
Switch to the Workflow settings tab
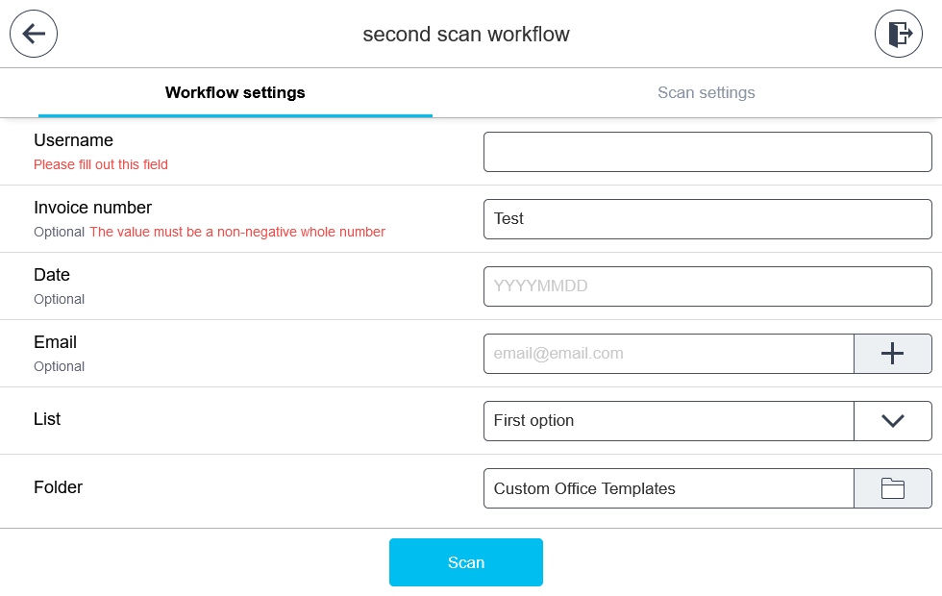click(235, 93)
